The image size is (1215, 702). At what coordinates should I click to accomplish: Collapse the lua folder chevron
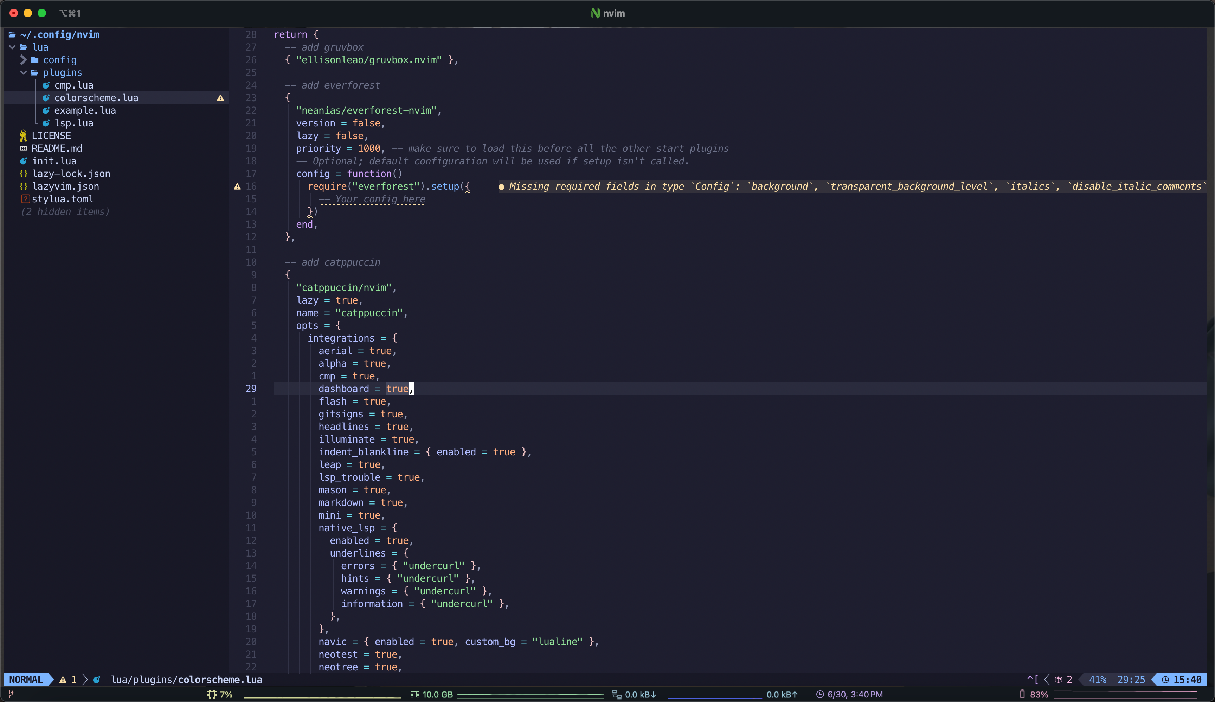[12, 47]
